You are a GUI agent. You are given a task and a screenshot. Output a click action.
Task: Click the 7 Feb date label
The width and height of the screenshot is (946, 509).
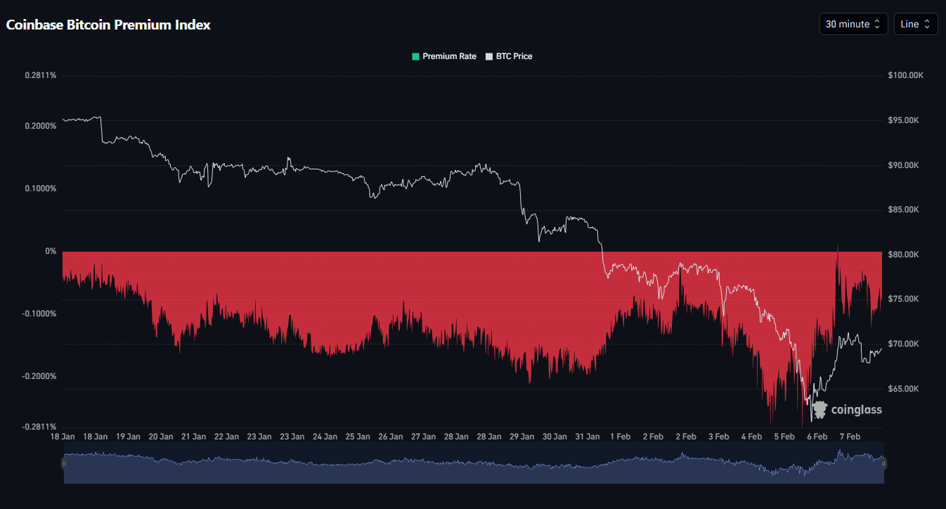tap(850, 437)
